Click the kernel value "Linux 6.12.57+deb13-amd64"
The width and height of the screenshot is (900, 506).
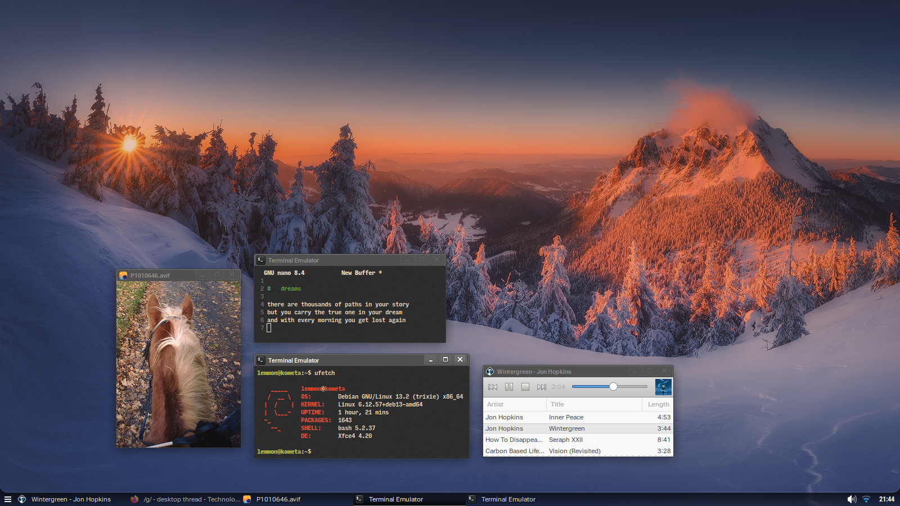pos(380,404)
